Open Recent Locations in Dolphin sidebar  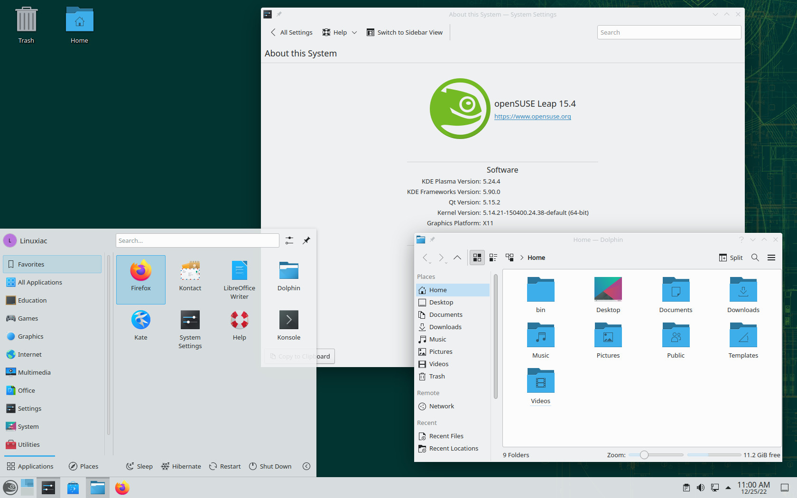coord(453,448)
